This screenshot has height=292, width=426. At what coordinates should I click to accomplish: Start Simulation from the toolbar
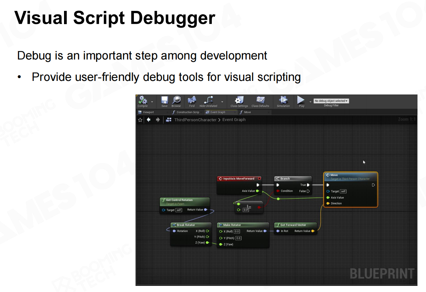(x=283, y=100)
